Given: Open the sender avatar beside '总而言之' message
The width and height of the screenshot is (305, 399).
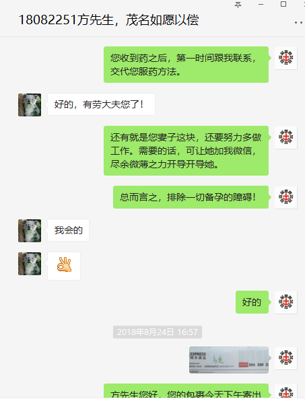Looking at the screenshot, I should tap(286, 197).
